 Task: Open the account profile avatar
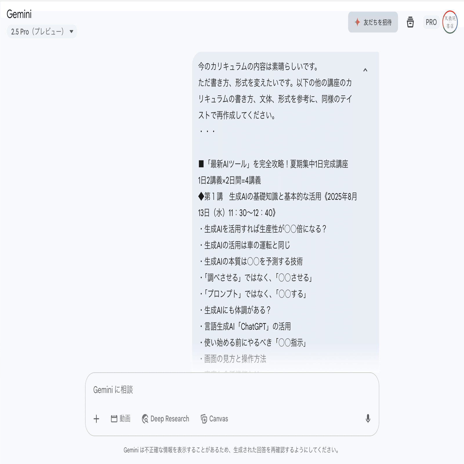point(450,22)
